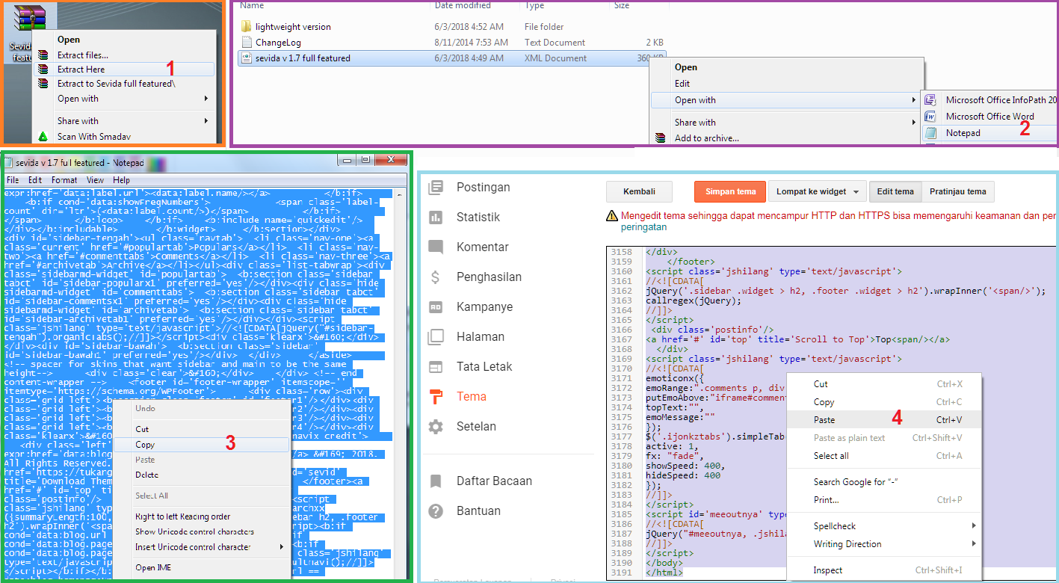Click the Microsoft Office Word icon
The width and height of the screenshot is (1059, 583).
coord(930,116)
